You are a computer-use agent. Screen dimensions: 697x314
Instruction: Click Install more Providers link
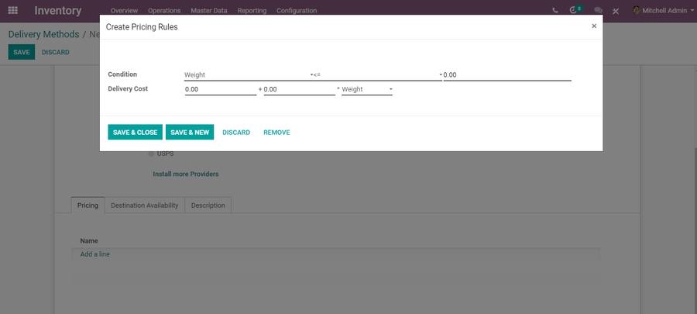click(185, 174)
